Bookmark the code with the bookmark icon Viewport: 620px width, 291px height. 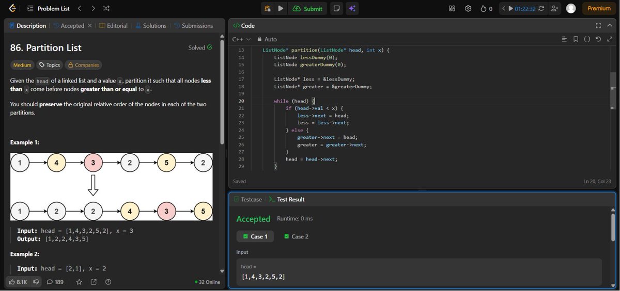pyautogui.click(x=576, y=39)
